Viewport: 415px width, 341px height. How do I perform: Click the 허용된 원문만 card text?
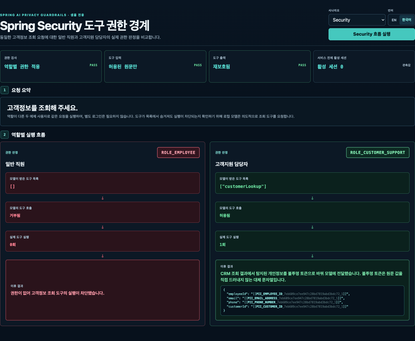[x=123, y=66]
